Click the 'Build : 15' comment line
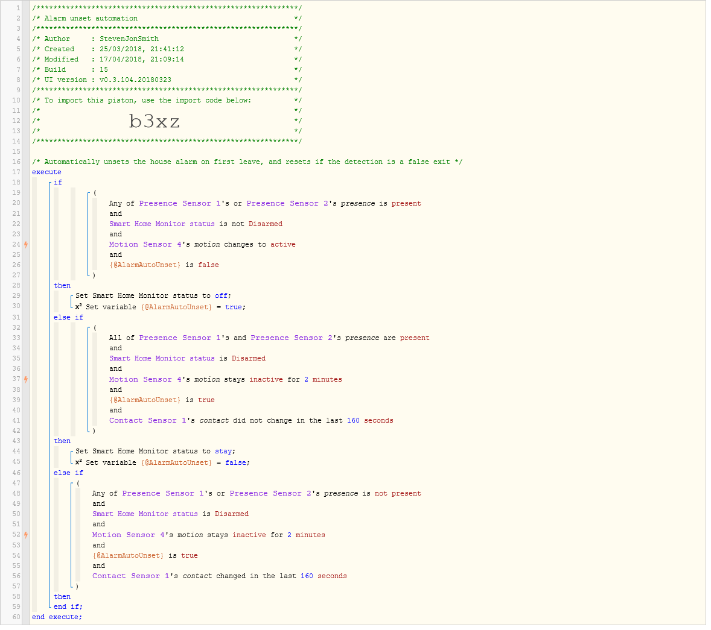711x630 pixels. click(167, 70)
